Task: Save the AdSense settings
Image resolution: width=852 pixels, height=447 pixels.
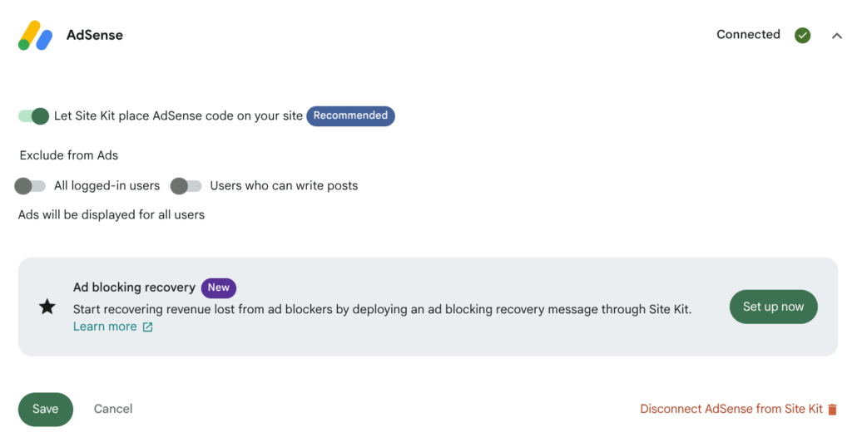Action: [46, 409]
